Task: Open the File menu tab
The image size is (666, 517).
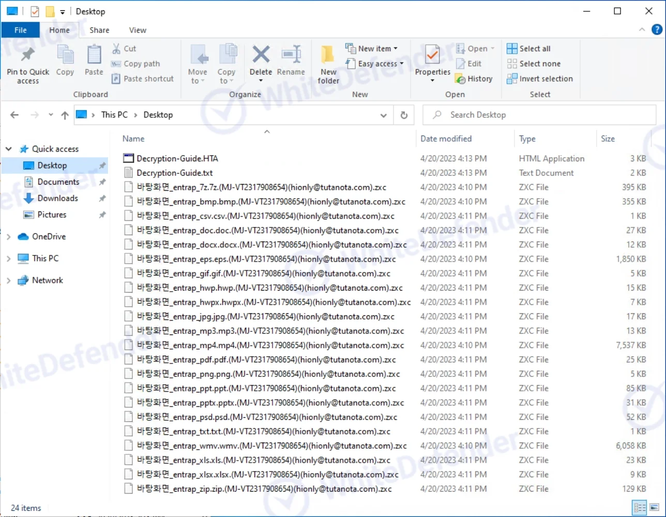Action: point(21,30)
